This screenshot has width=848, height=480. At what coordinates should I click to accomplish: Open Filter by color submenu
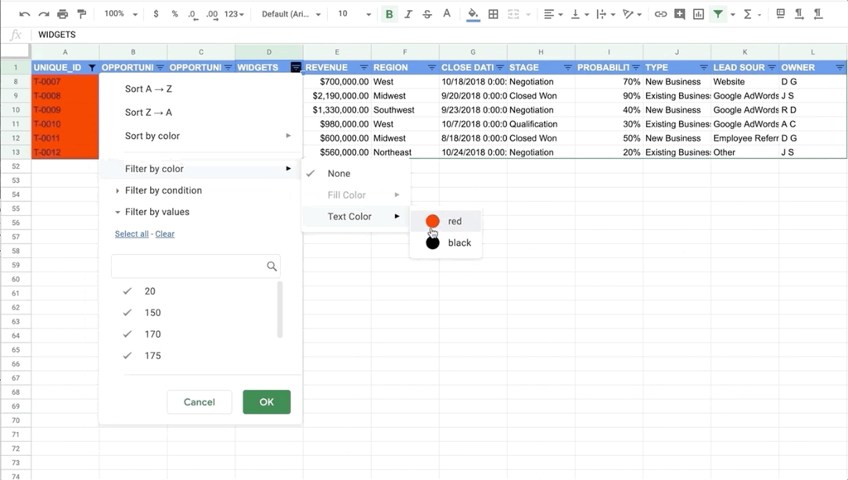point(200,169)
